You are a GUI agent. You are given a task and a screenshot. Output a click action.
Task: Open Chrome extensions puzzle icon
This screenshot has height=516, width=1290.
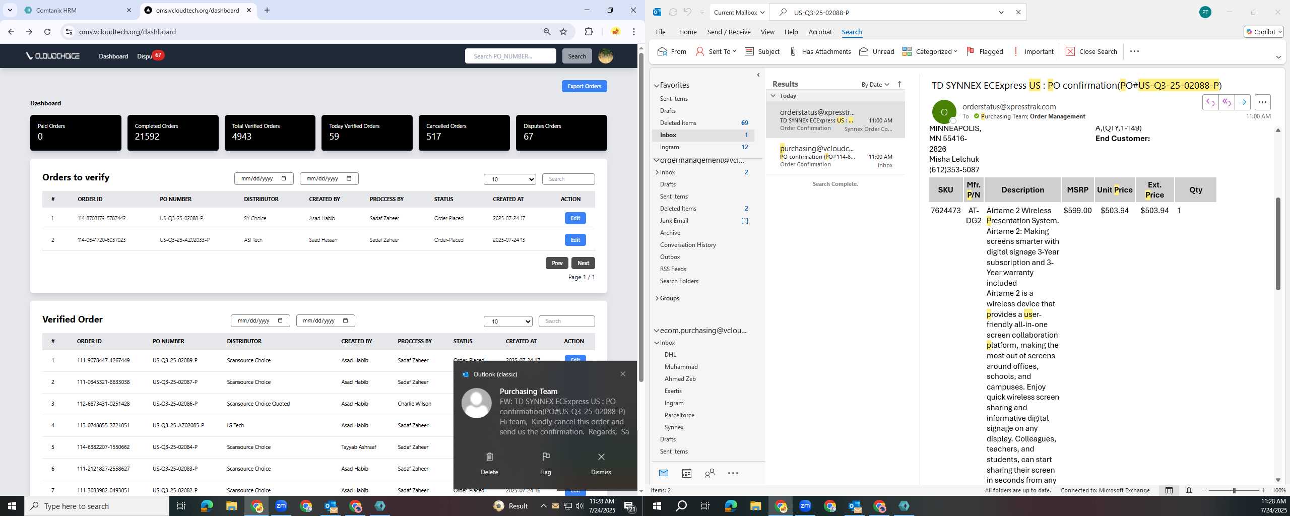tap(589, 32)
